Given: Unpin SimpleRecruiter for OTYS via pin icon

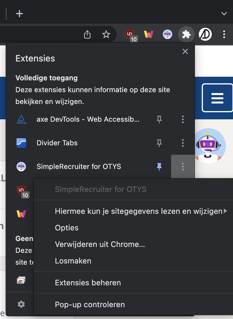Looking at the screenshot, I should click(x=159, y=167).
